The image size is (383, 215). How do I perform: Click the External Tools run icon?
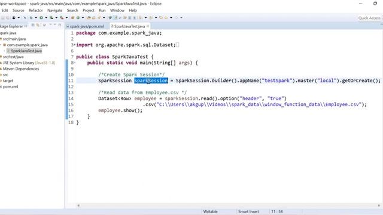coord(62,18)
